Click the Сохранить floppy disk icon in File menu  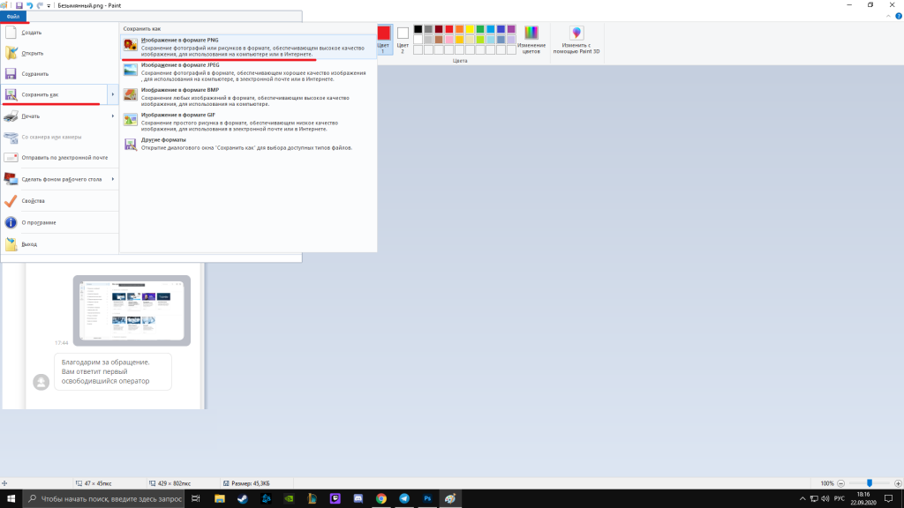coord(11,74)
